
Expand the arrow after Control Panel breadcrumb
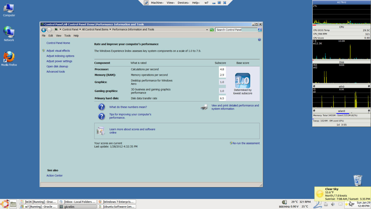(x=80, y=30)
